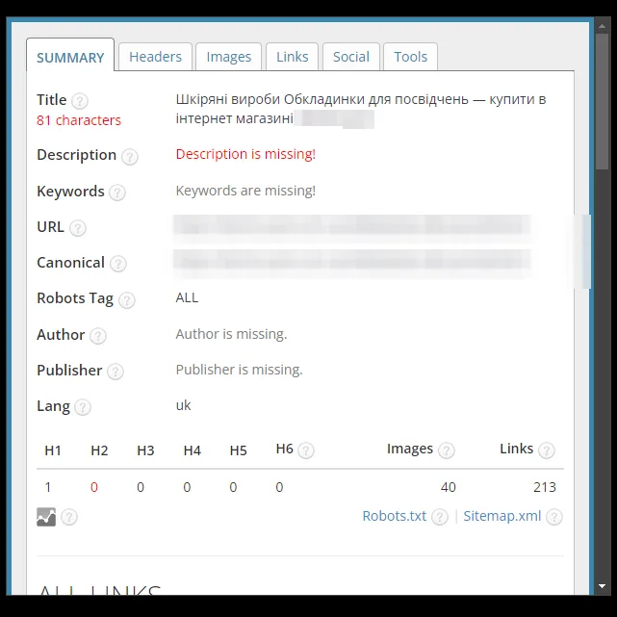Viewport: 617px width, 617px height.
Task: Click the H3 column header
Action: click(145, 450)
